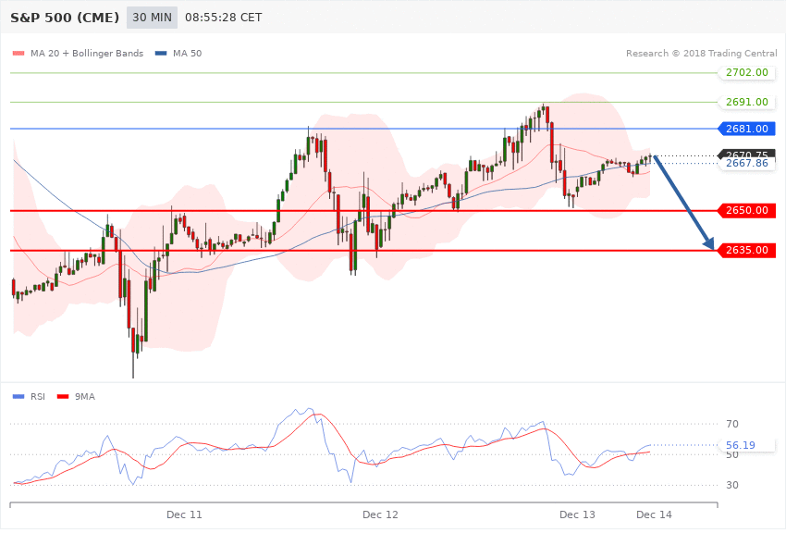Click the S&P 500 (CME) title
This screenshot has height=533, width=786.
pos(65,18)
